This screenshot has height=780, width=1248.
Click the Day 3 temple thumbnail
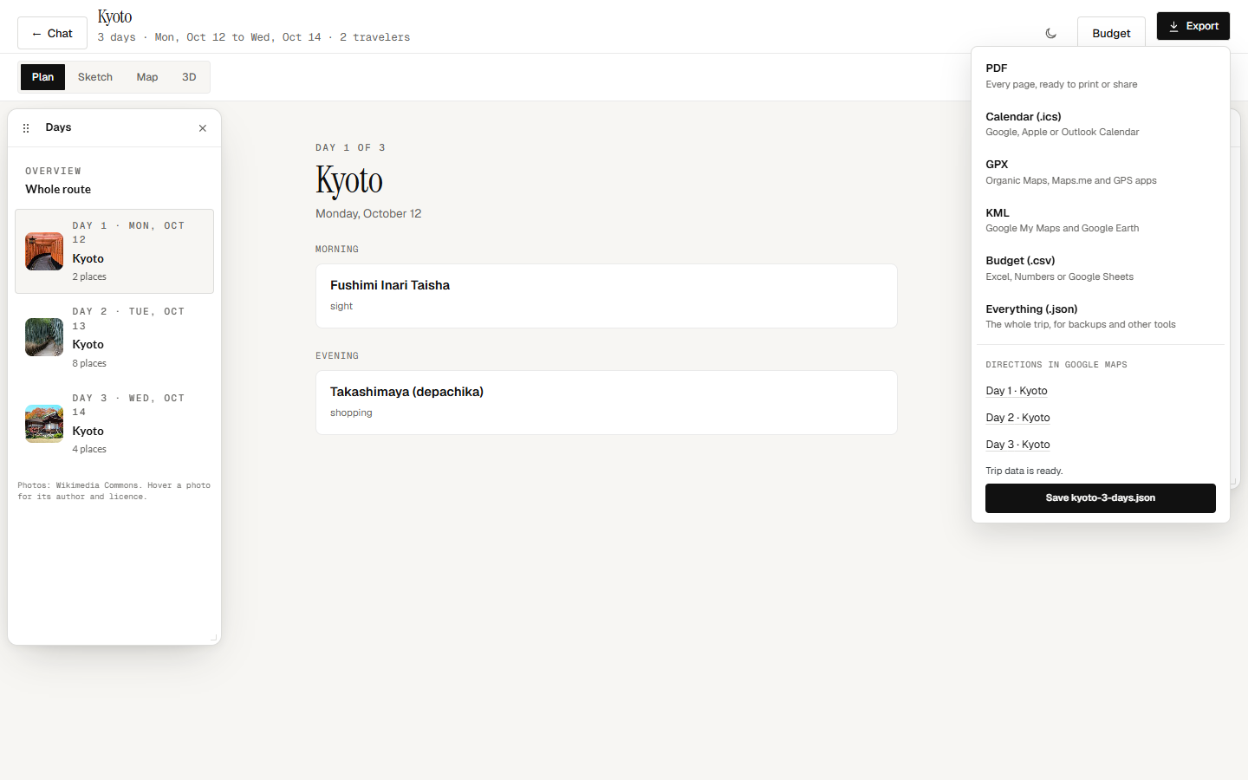(44, 424)
